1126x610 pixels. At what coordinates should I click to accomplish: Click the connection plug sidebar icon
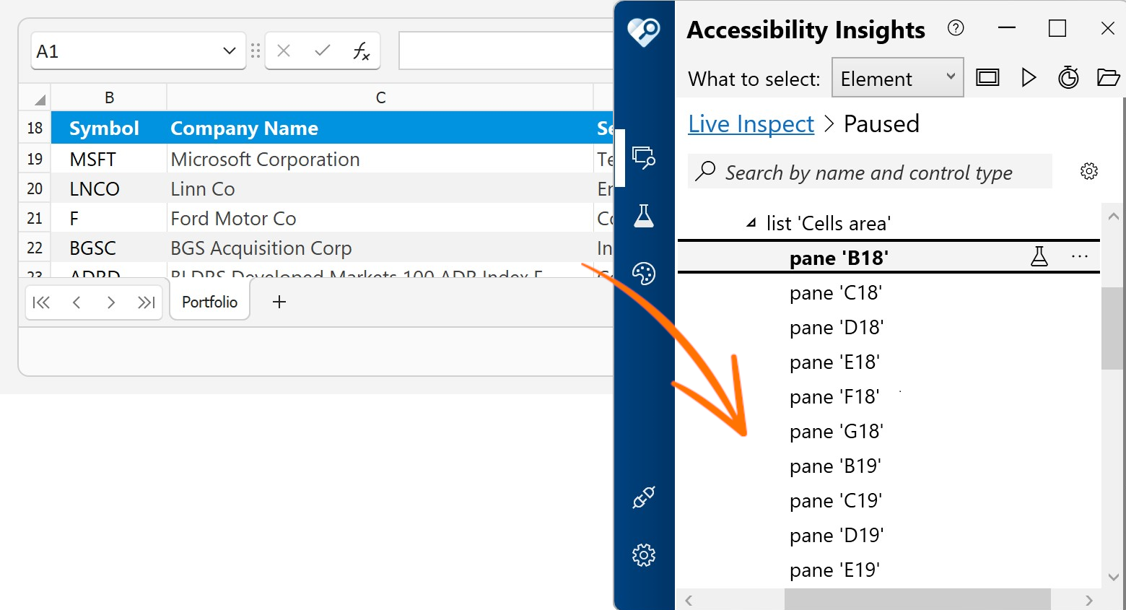pyautogui.click(x=643, y=497)
